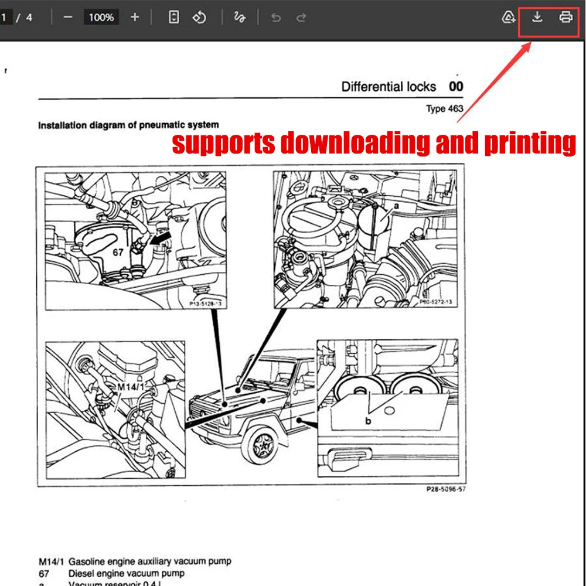This screenshot has width=586, height=586.
Task: Select the vacuum reservoir diagram labeled a
Action: 364,239
